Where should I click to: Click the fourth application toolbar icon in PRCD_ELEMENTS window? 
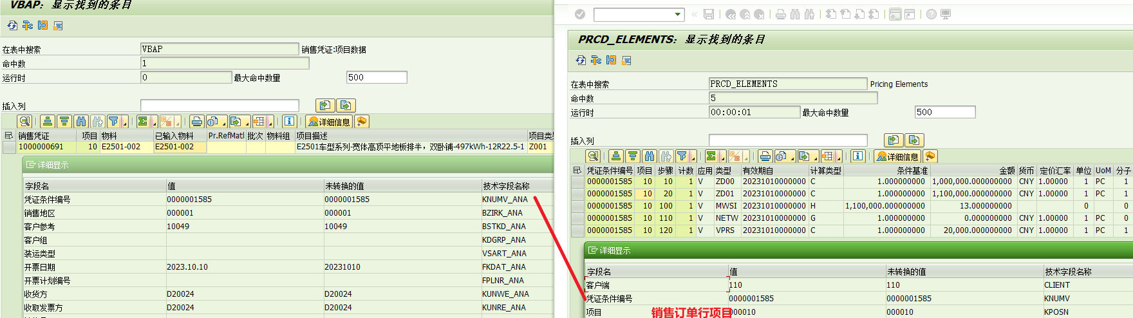pos(626,61)
